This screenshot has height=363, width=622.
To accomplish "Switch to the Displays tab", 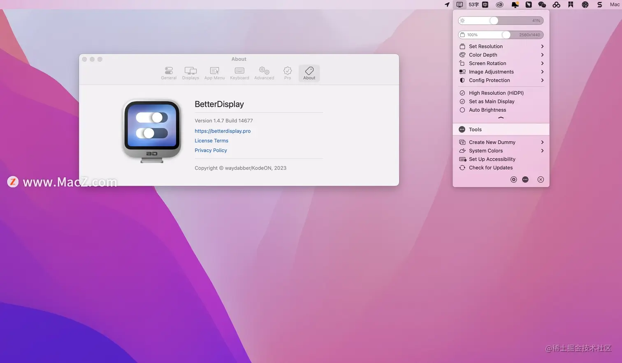I will click(190, 73).
